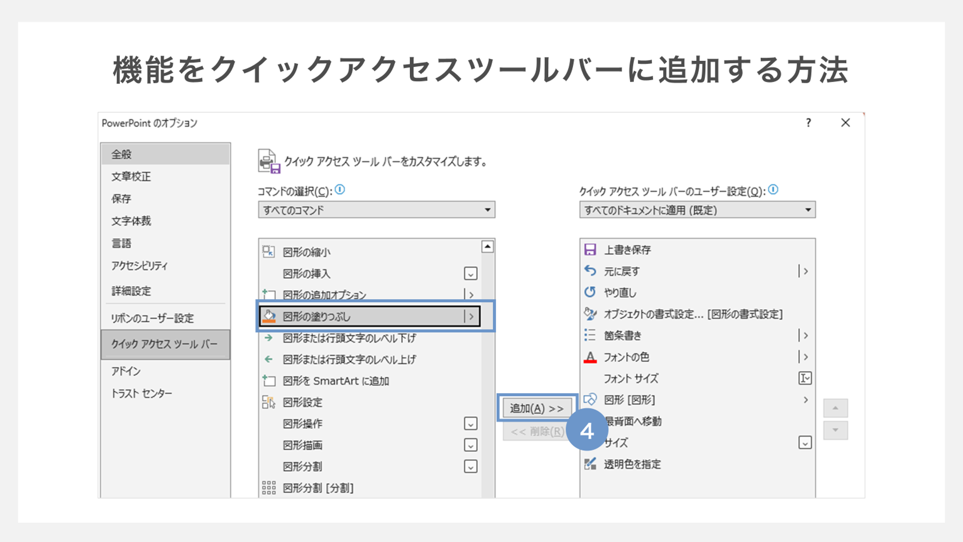Open the すべてのコマンド dropdown
Image resolution: width=963 pixels, height=542 pixels.
pyautogui.click(x=377, y=210)
